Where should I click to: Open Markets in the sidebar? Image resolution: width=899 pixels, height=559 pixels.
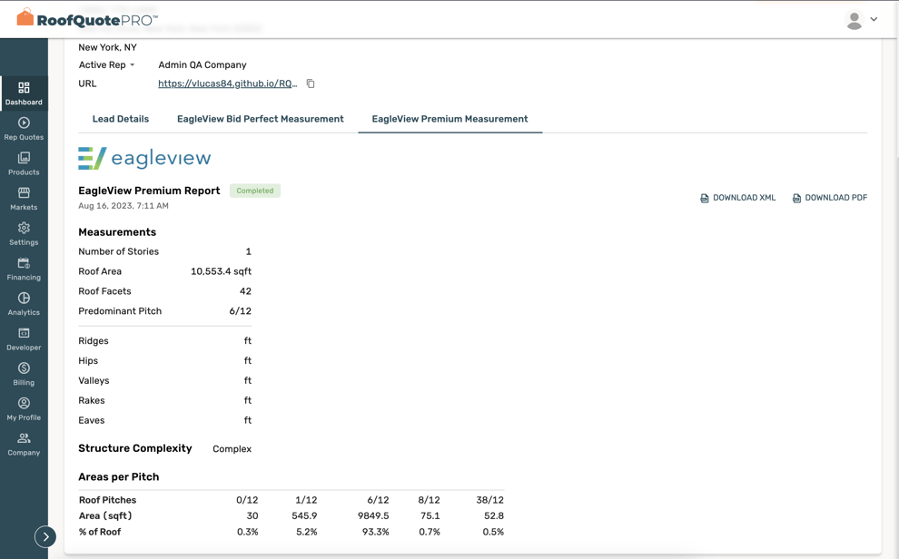[x=24, y=199]
